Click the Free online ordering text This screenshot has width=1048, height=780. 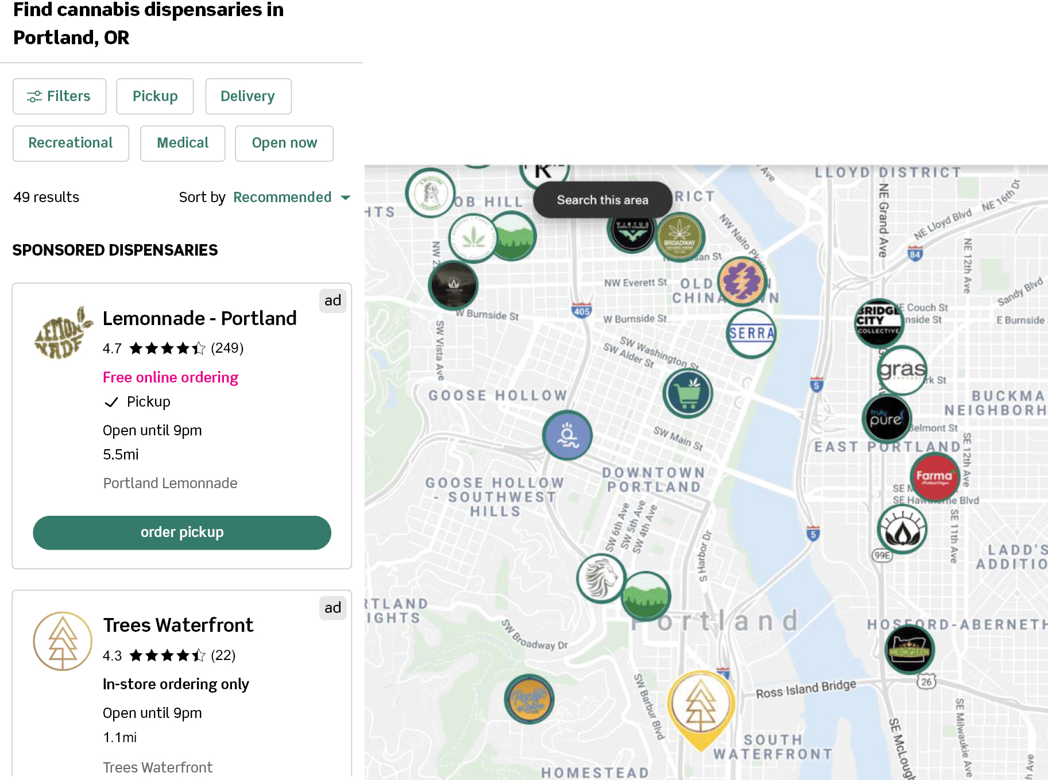(171, 377)
